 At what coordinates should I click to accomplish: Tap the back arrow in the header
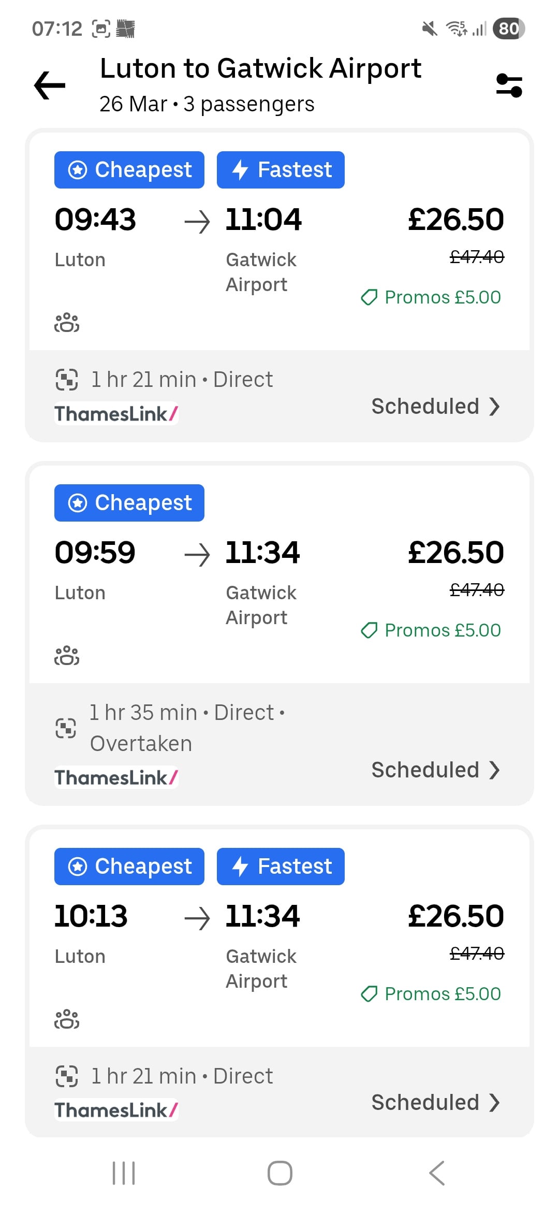tap(50, 85)
